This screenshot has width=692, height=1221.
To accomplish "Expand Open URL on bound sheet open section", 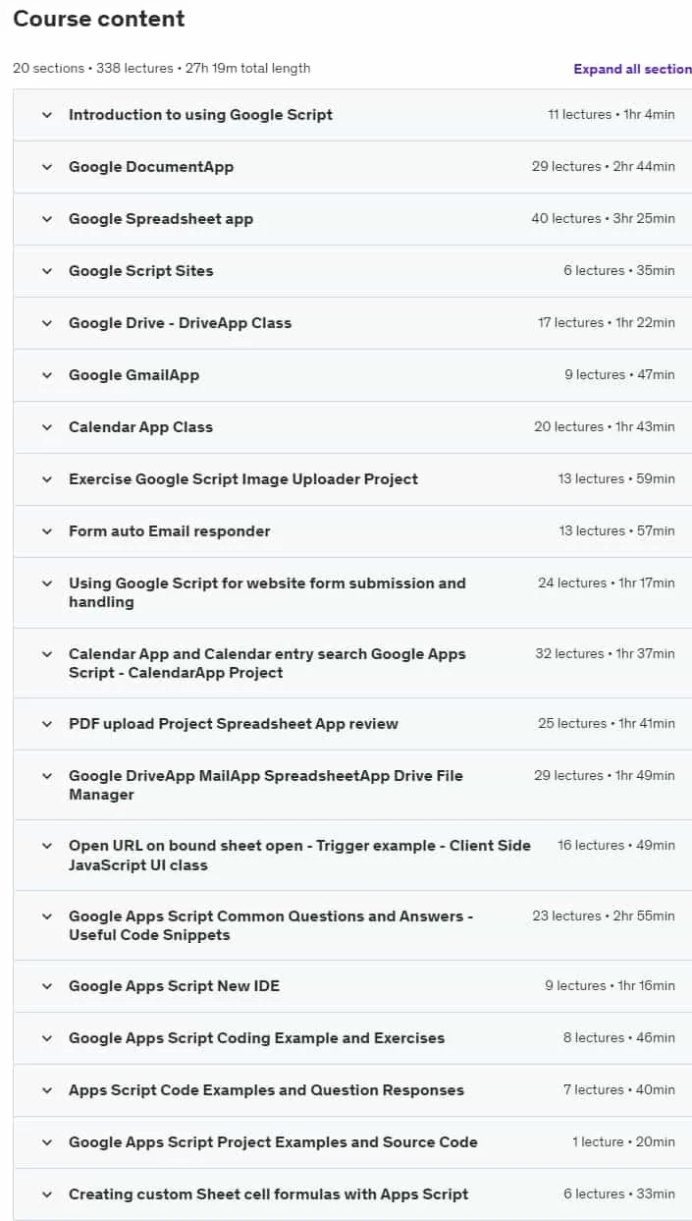I will pyautogui.click(x=352, y=856).
